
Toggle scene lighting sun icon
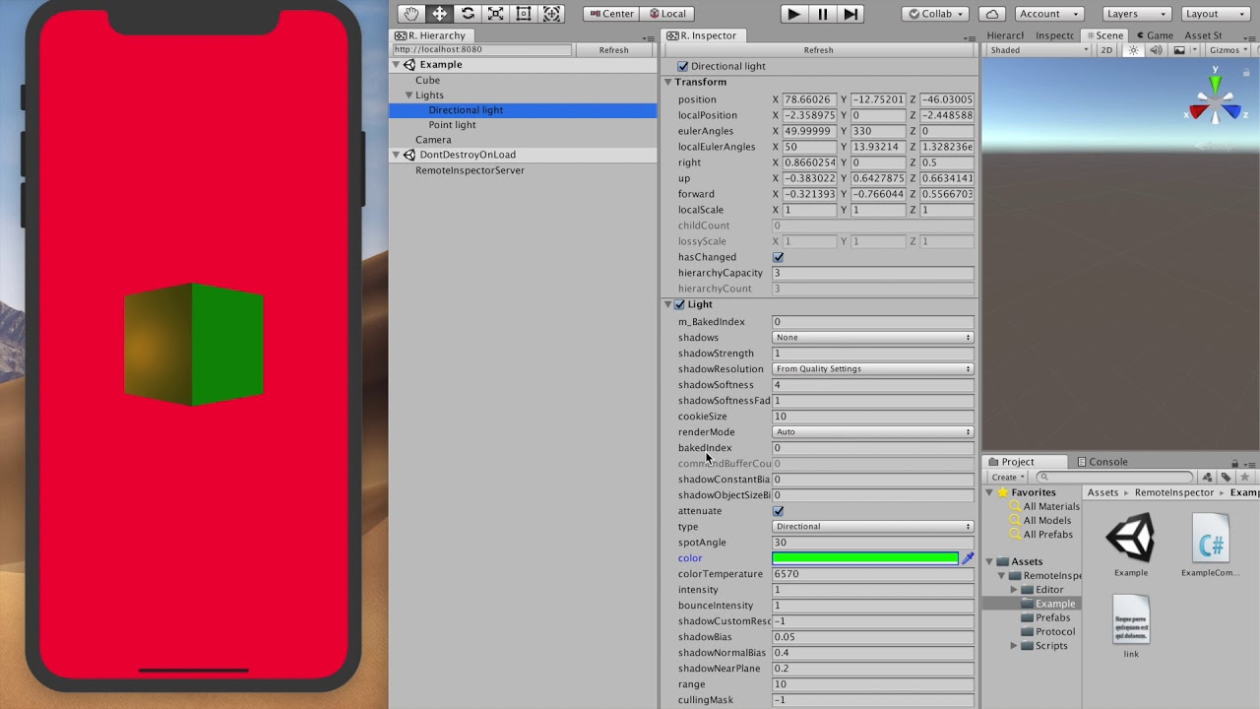pyautogui.click(x=1132, y=50)
